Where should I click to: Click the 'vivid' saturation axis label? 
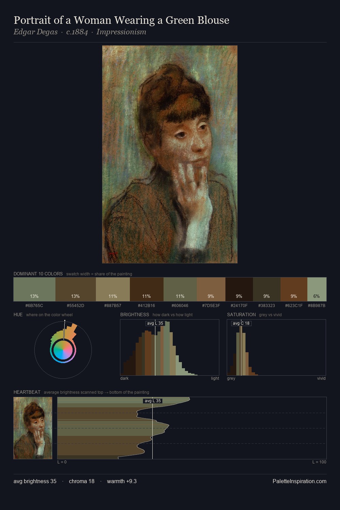[321, 378]
